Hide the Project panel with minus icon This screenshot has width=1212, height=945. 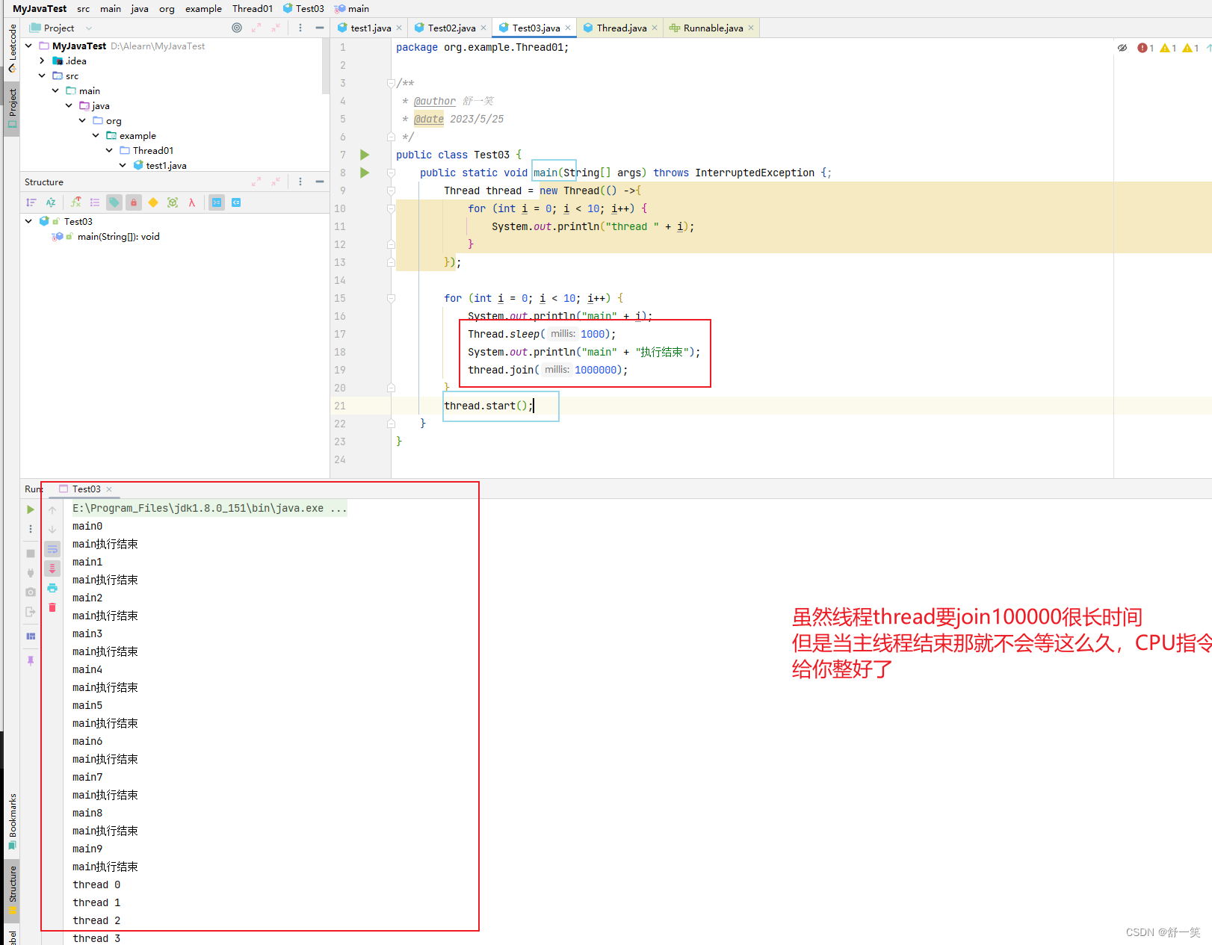coord(320,28)
